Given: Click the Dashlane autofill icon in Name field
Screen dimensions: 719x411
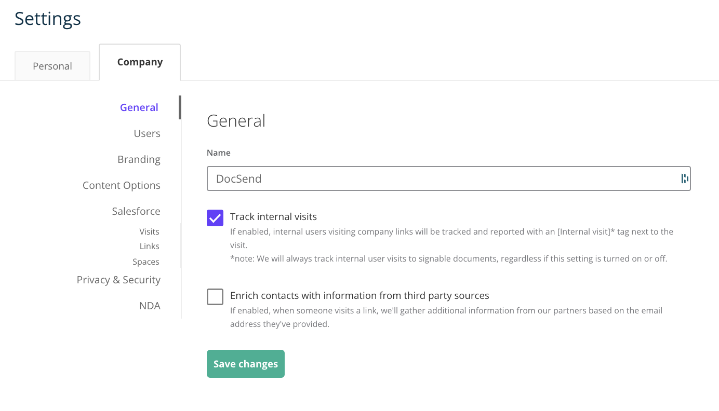Looking at the screenshot, I should (684, 178).
